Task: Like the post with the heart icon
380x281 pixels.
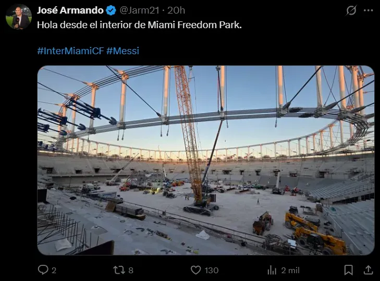Action: click(196, 270)
